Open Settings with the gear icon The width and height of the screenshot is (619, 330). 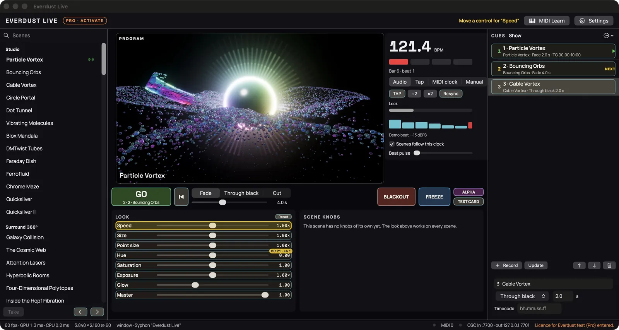594,21
